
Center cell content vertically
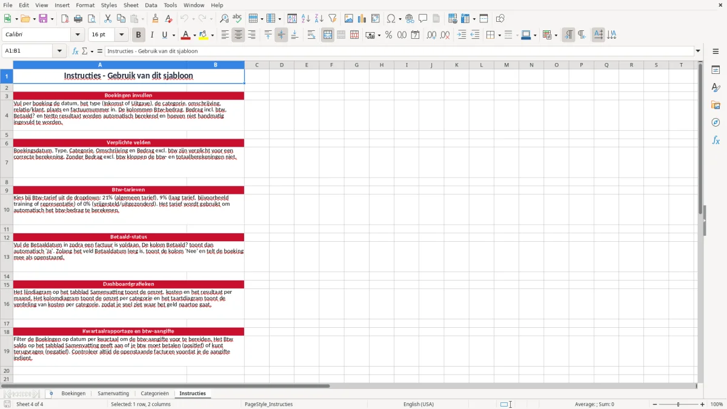point(281,35)
